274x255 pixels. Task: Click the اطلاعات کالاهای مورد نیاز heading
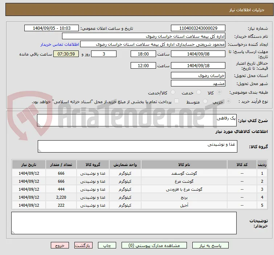[x=241, y=131]
